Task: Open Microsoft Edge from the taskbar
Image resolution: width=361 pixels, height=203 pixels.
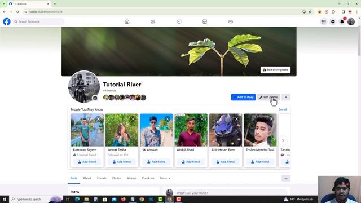Action: 77,199
